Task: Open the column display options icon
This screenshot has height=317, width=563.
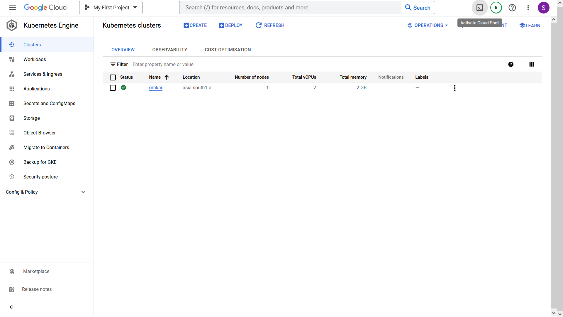Action: (532, 64)
